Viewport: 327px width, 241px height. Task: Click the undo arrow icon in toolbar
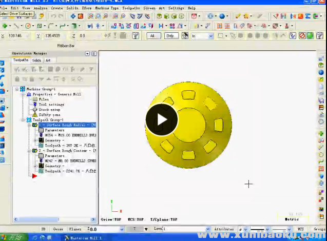(x=54, y=16)
